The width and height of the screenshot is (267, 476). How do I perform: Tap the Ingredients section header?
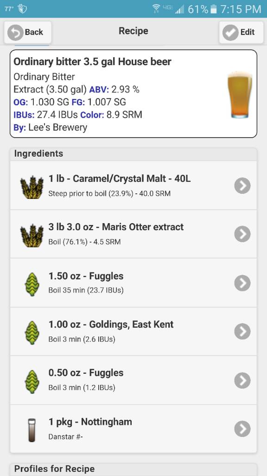pyautogui.click(x=133, y=154)
